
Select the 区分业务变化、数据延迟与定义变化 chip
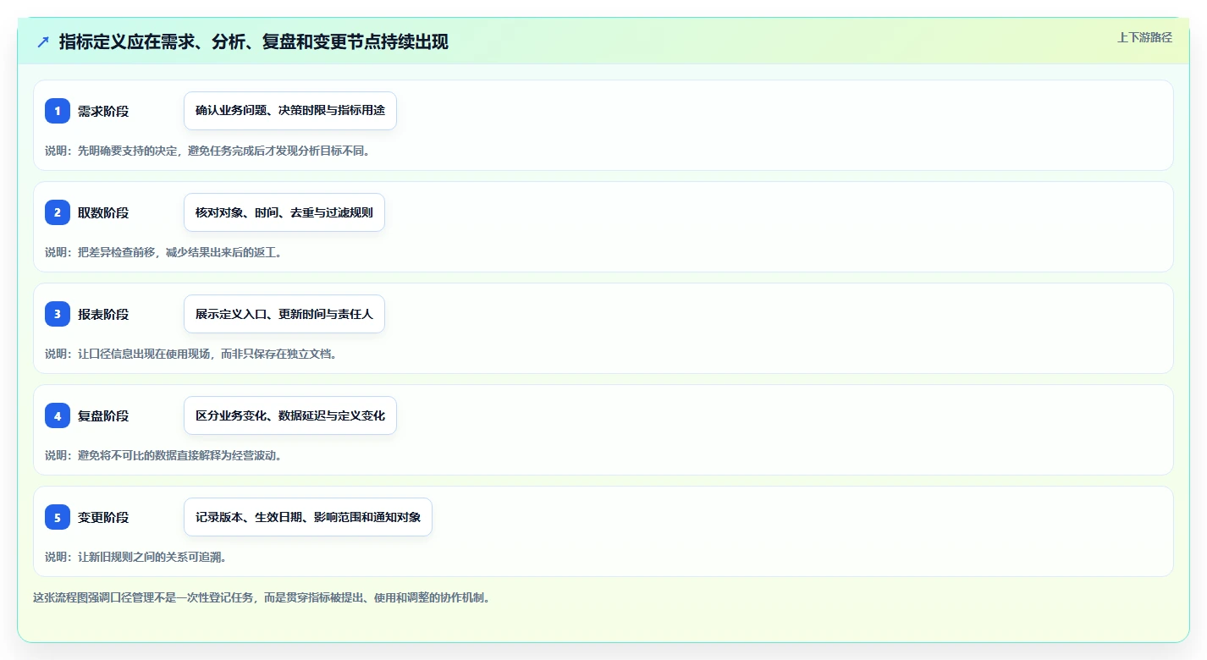(290, 415)
